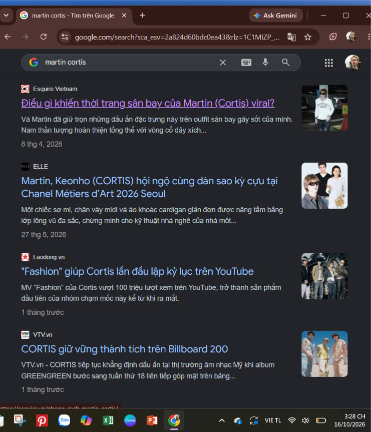Open the on-screen keyboard input tool
The width and height of the screenshot is (371, 432).
click(x=246, y=63)
